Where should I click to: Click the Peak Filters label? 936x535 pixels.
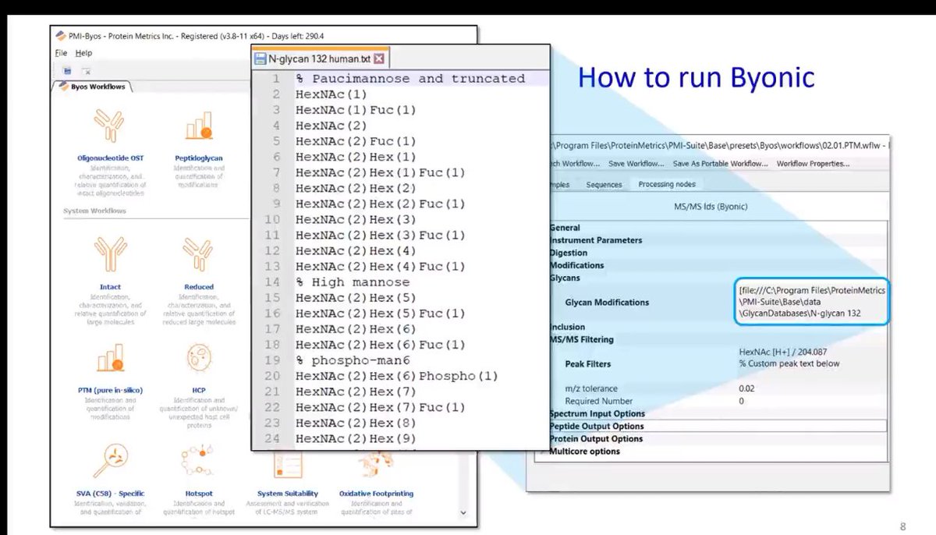588,363
